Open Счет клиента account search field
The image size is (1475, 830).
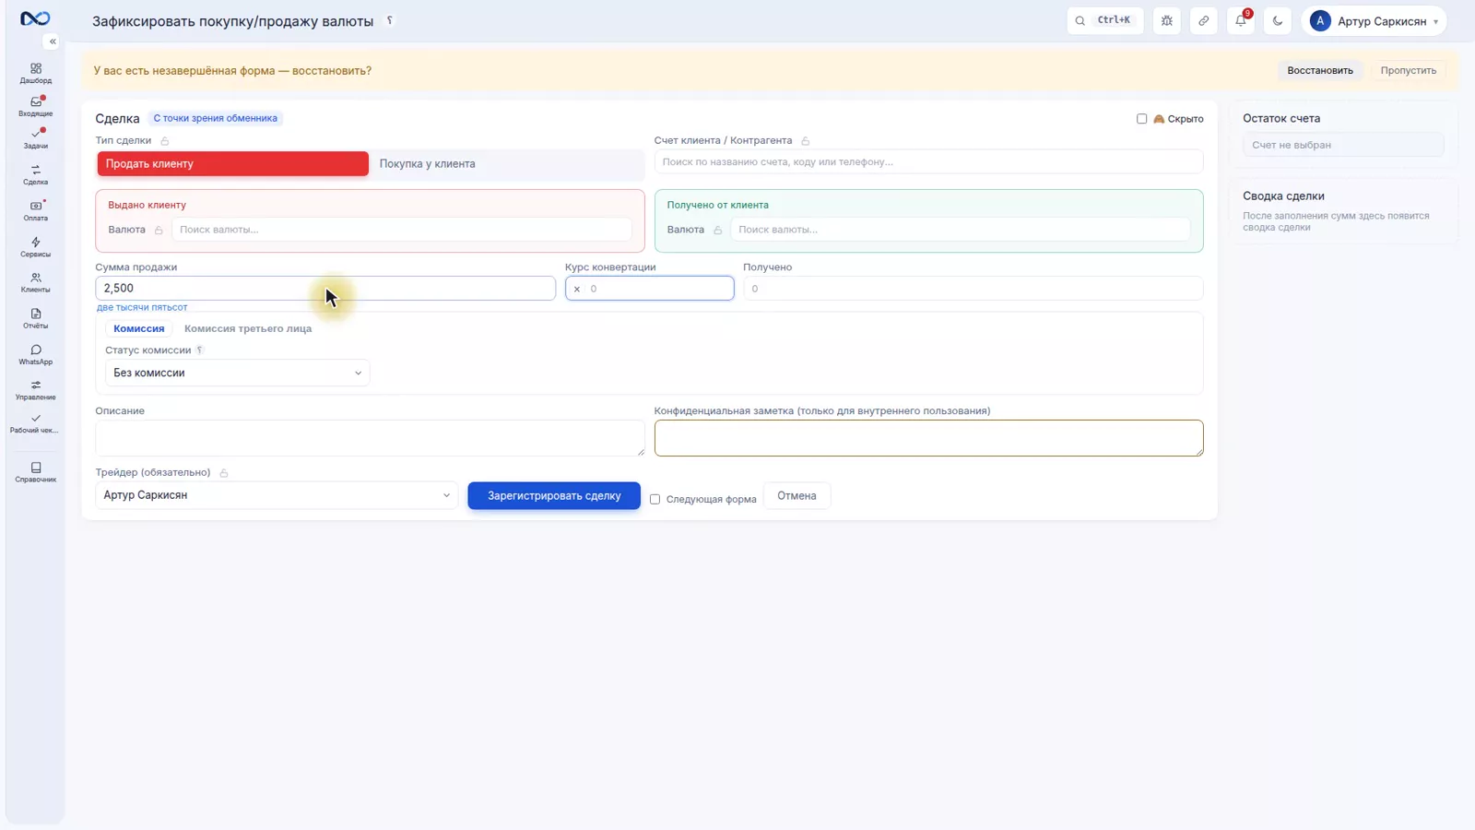click(928, 161)
